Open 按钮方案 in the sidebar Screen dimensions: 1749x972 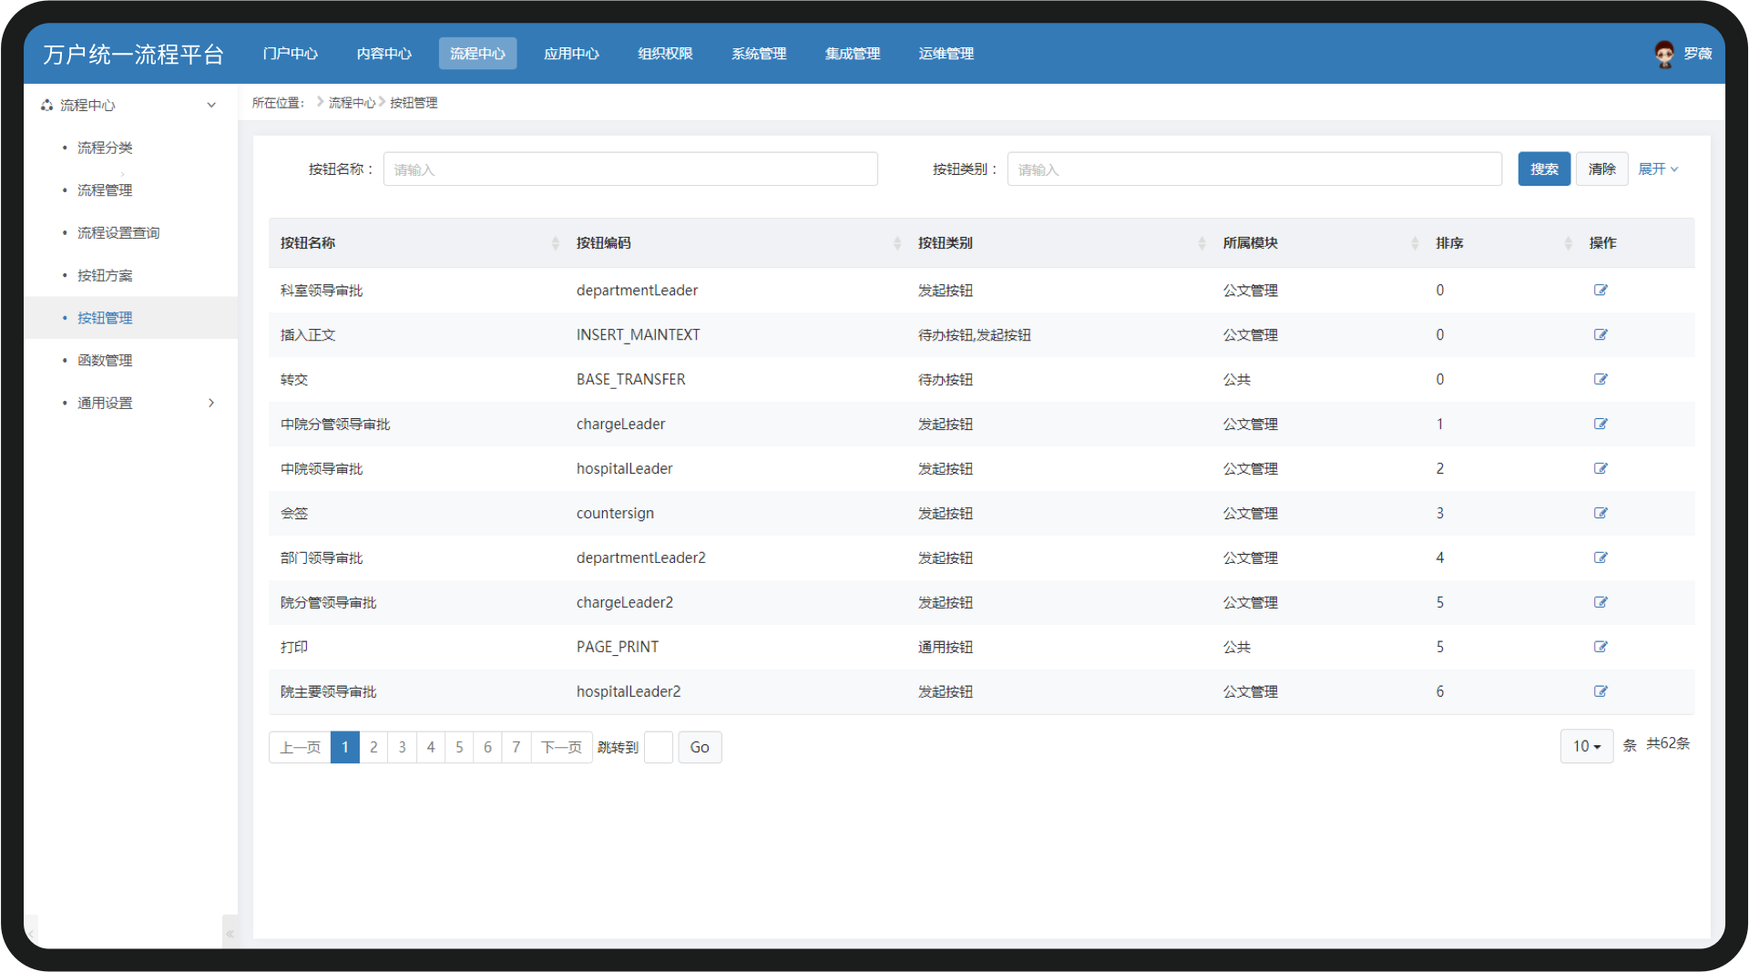tap(105, 275)
